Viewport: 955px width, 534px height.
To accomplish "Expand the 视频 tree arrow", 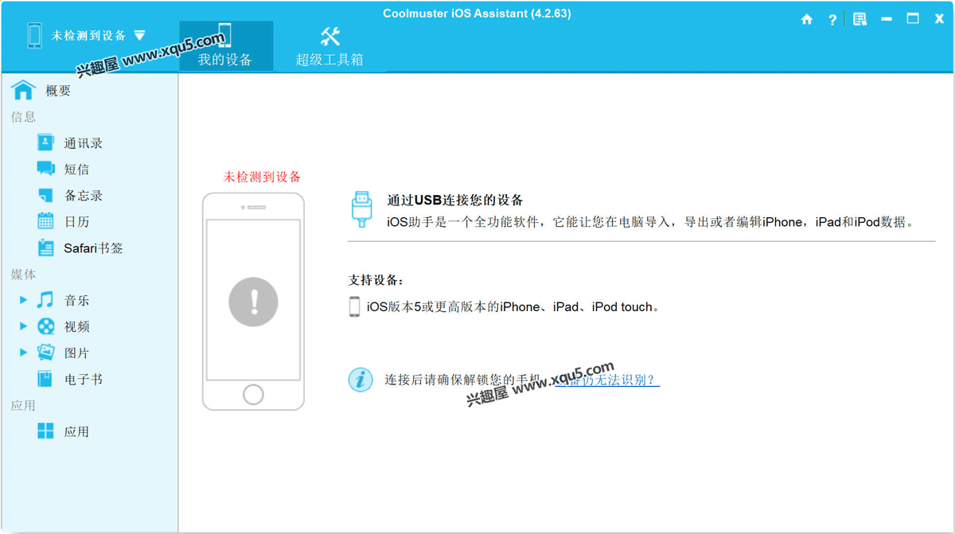I will click(24, 326).
